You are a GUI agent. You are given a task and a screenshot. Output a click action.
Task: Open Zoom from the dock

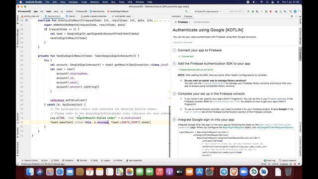[243, 172]
